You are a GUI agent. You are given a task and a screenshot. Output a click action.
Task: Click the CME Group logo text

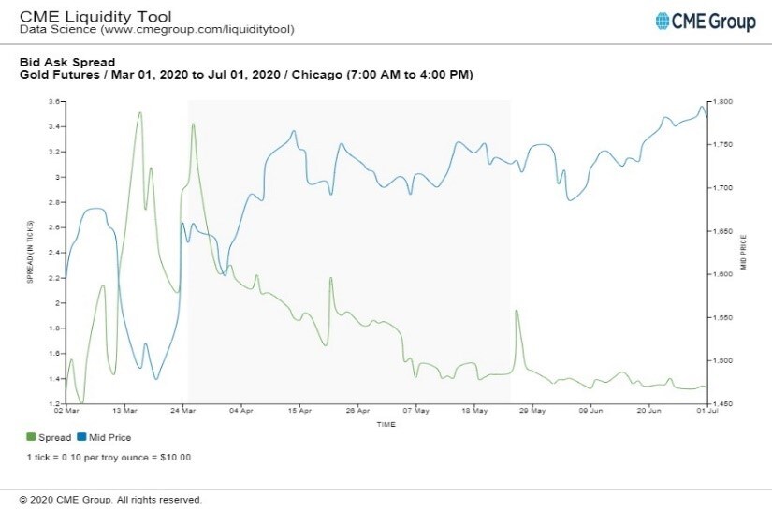point(714,22)
